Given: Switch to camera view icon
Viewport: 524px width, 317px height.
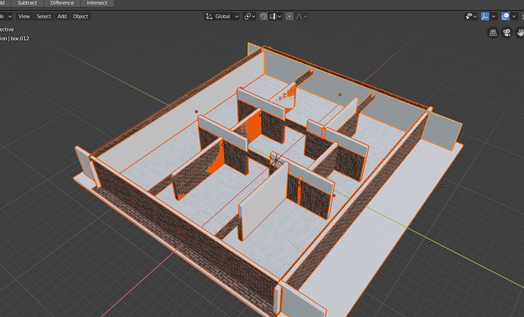Looking at the screenshot, I should pos(507,33).
